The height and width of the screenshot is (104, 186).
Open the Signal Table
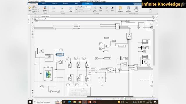[x=70, y=10]
